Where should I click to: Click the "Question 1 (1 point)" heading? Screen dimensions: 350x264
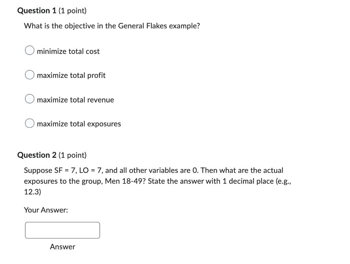click(52, 11)
